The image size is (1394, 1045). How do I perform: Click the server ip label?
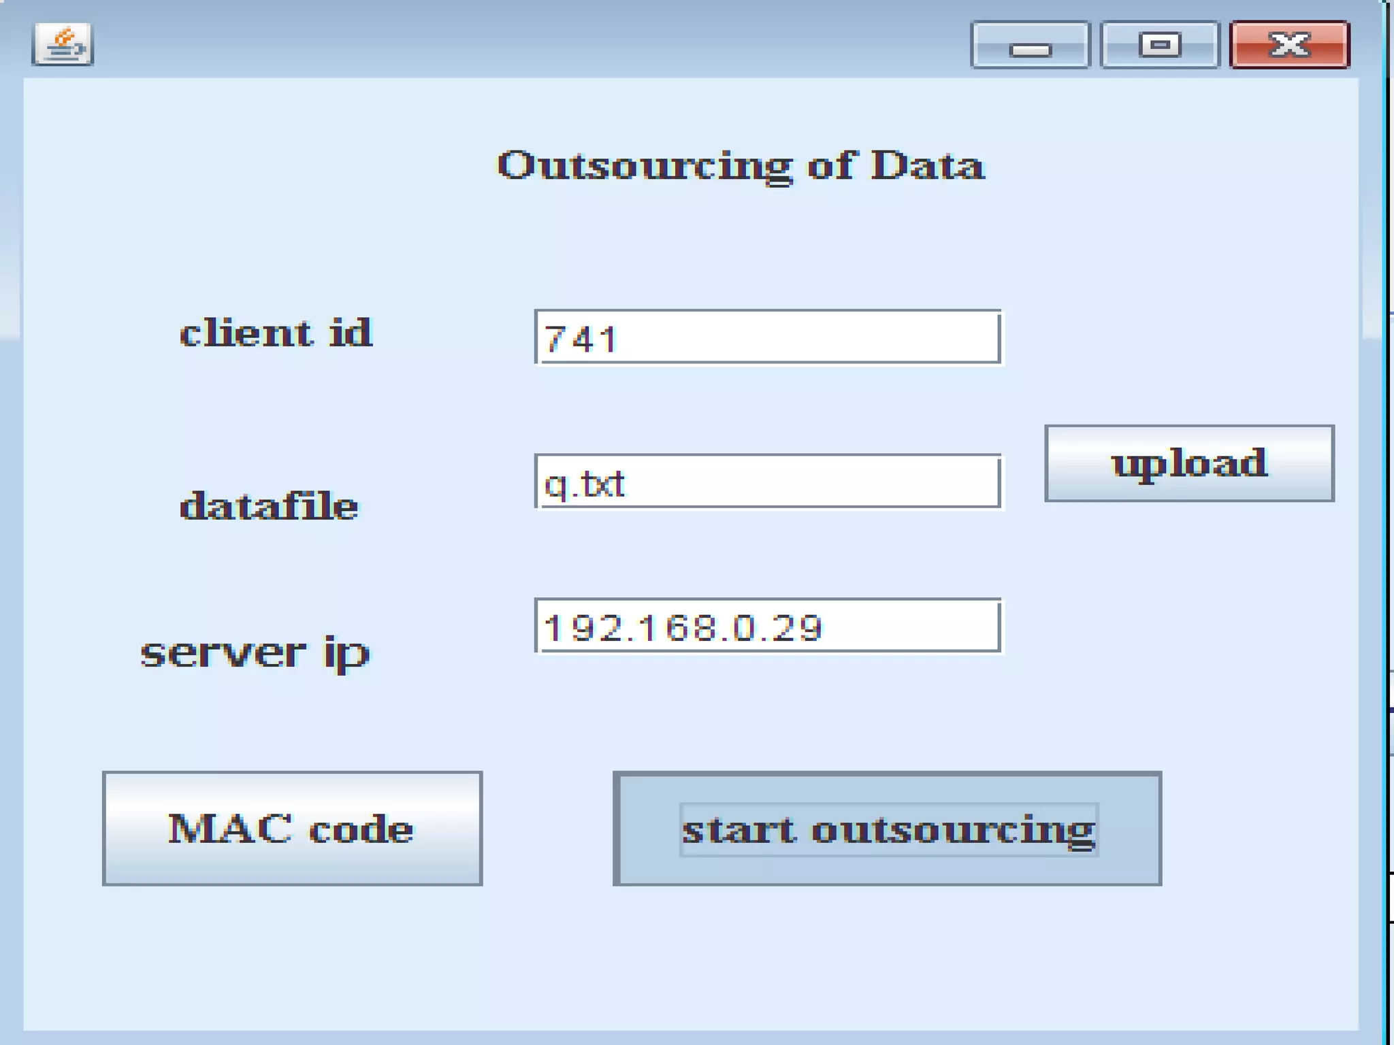tap(255, 653)
